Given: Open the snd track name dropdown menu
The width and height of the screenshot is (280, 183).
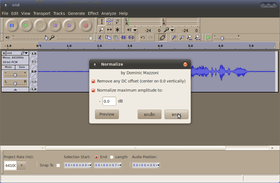Looking at the screenshot, I should tap(26, 53).
